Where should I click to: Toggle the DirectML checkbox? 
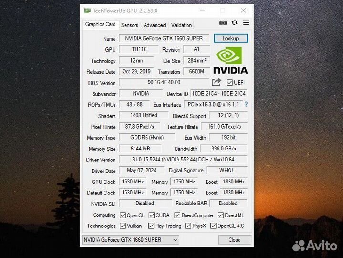tap(220, 215)
